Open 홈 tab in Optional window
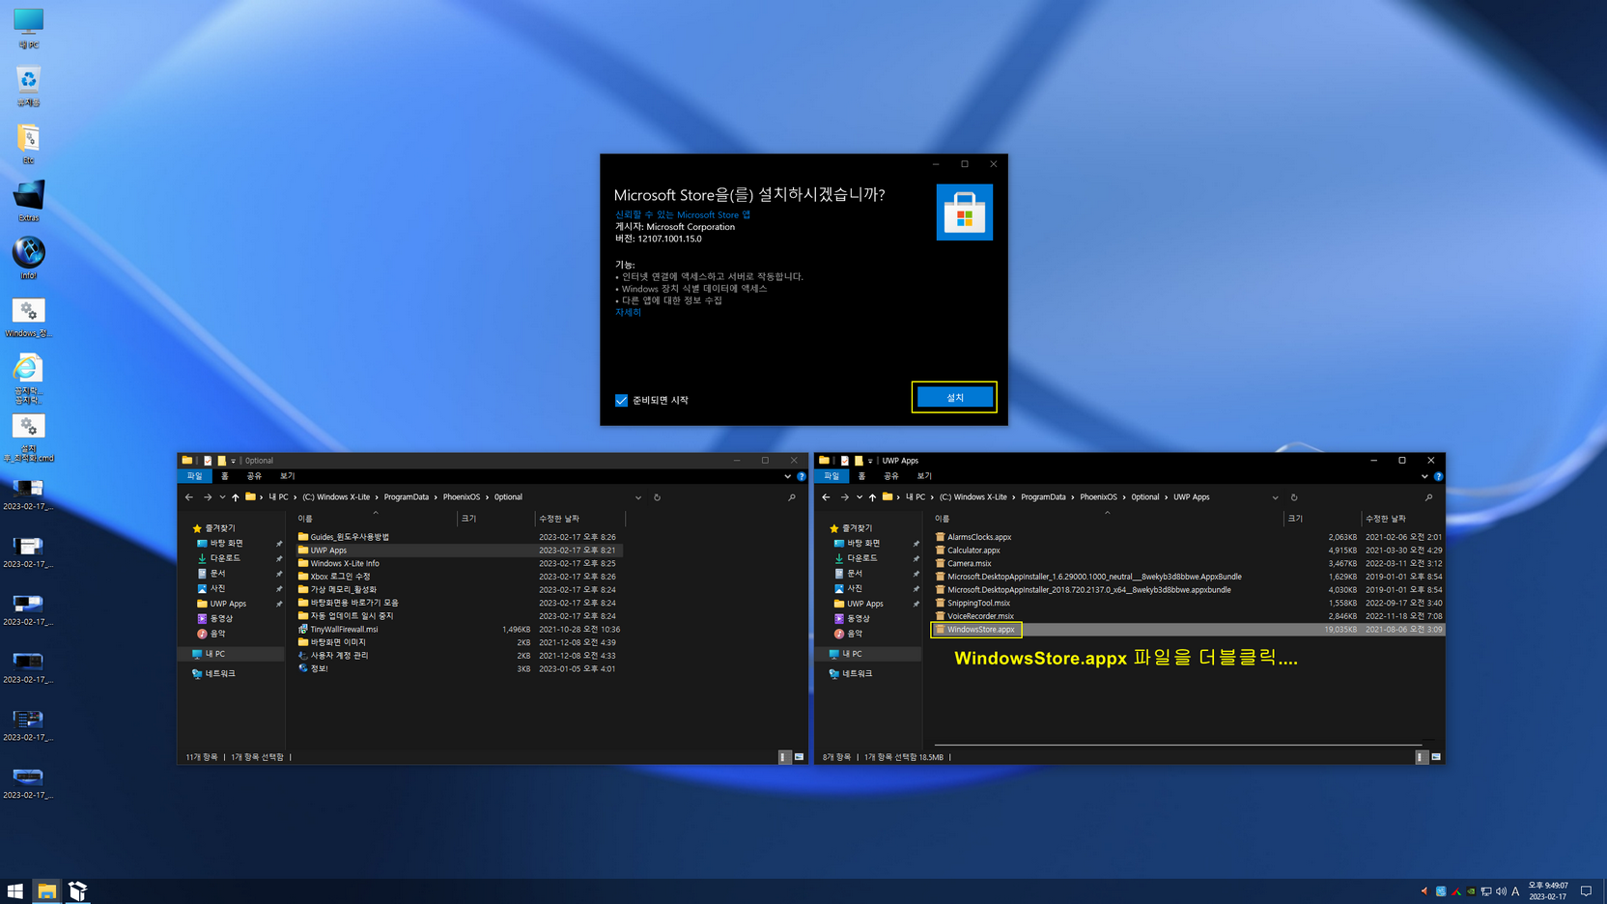The width and height of the screenshot is (1607, 904). (x=225, y=476)
